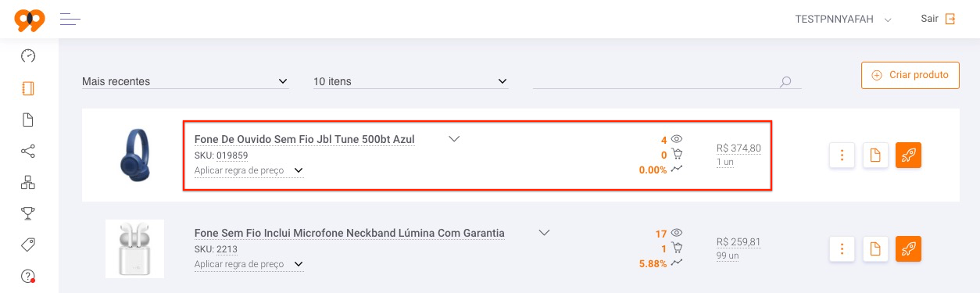This screenshot has height=293, width=980.
Task: Click the Criar produto button
Action: [910, 75]
